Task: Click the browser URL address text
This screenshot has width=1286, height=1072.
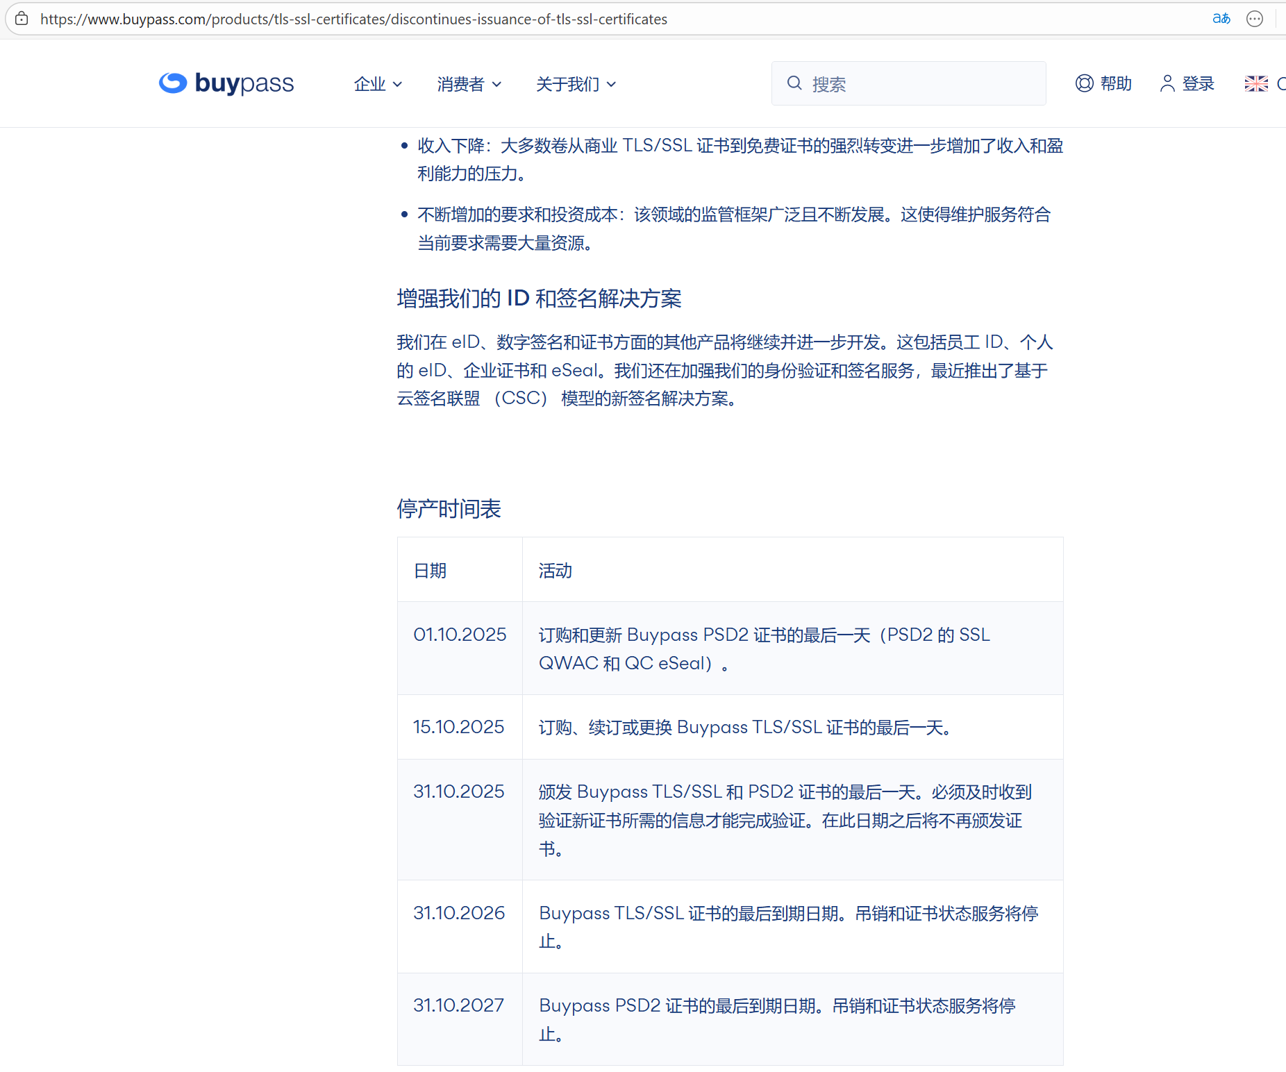Action: (x=353, y=19)
